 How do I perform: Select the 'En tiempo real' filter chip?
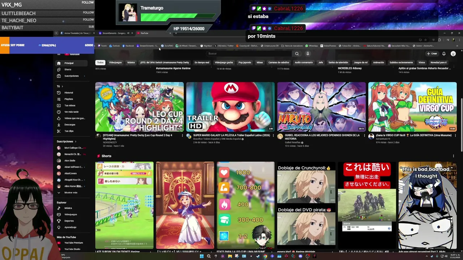(202, 62)
